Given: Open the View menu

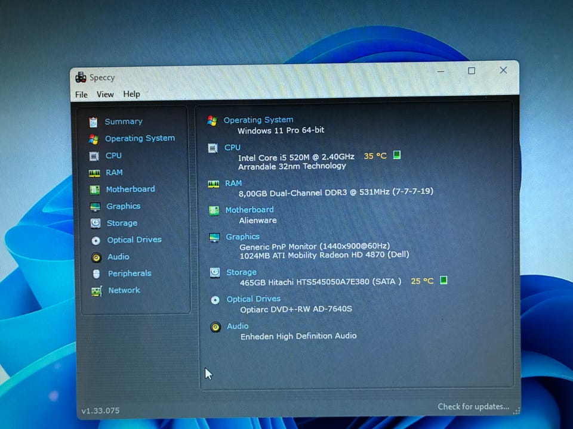Looking at the screenshot, I should [x=105, y=95].
